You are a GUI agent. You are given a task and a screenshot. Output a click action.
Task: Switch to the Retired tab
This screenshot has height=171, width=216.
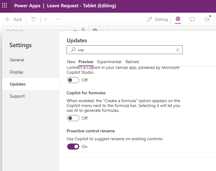132,62
